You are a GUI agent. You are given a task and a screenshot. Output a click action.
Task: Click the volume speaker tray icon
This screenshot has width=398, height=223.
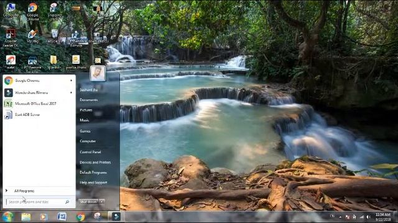coord(369,217)
